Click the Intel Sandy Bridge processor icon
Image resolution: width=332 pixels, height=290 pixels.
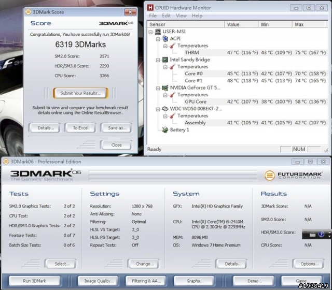pos(165,60)
